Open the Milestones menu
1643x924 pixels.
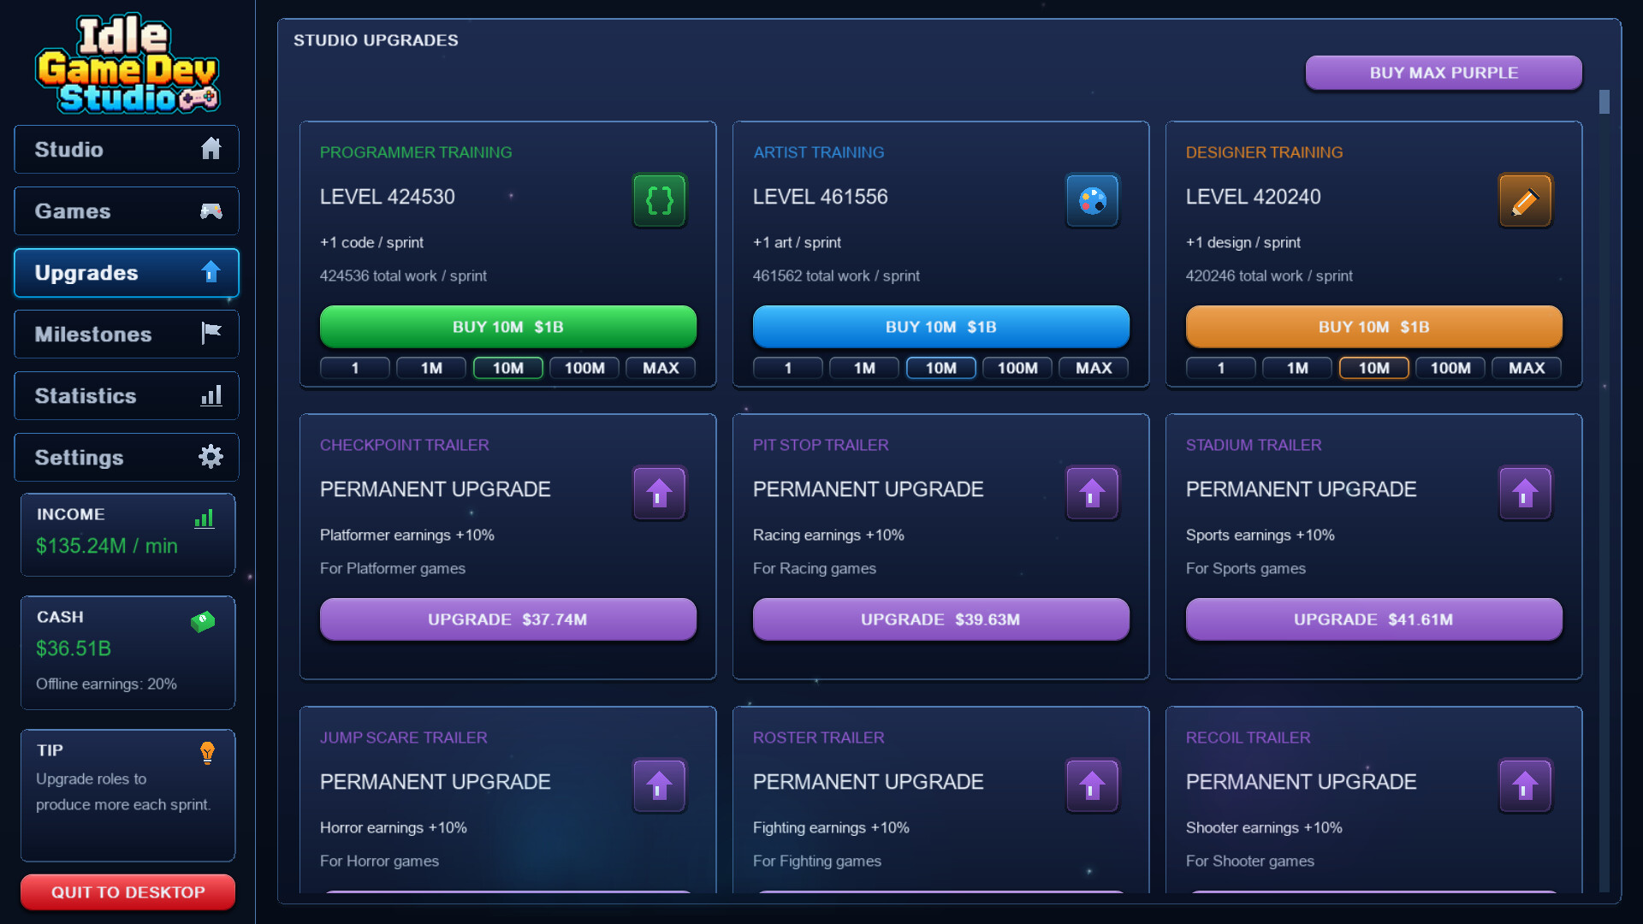[x=127, y=335]
